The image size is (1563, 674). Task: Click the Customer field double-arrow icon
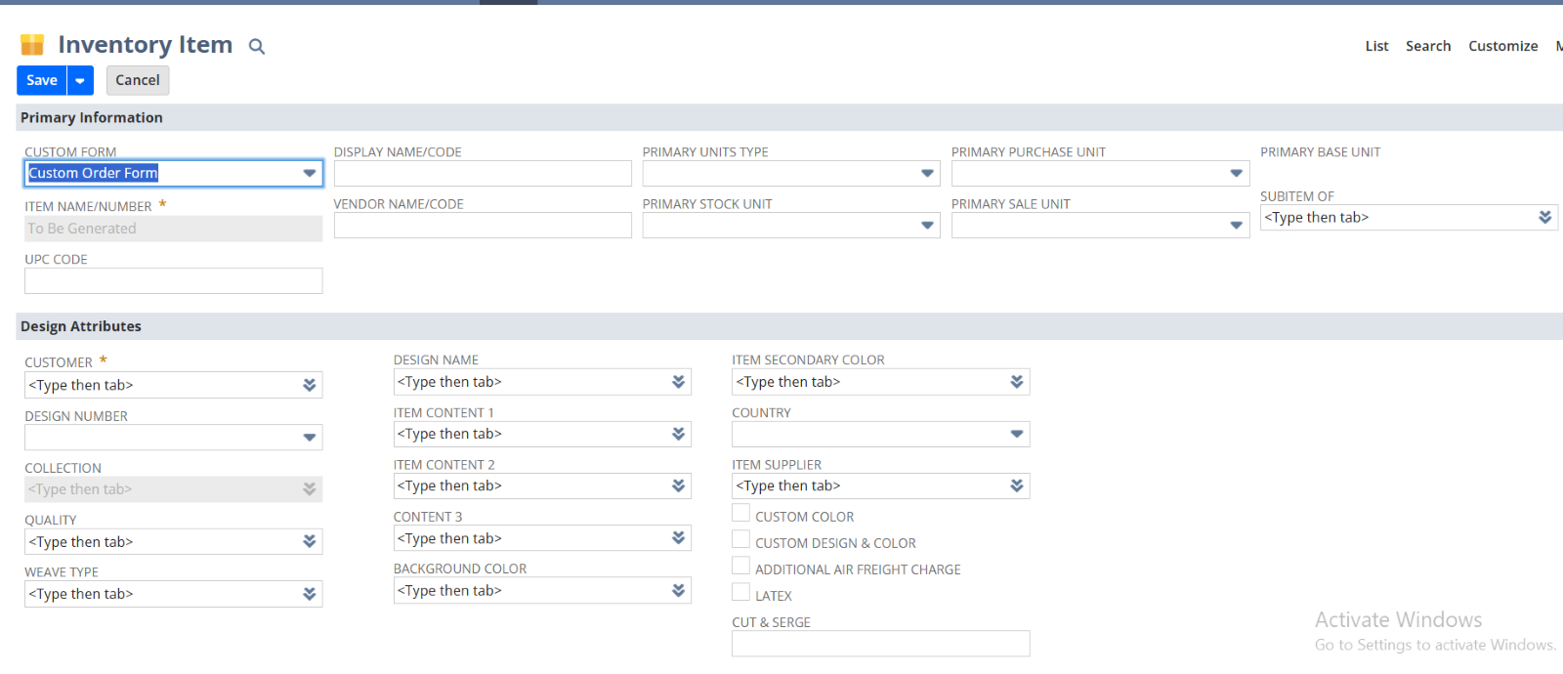(x=310, y=385)
